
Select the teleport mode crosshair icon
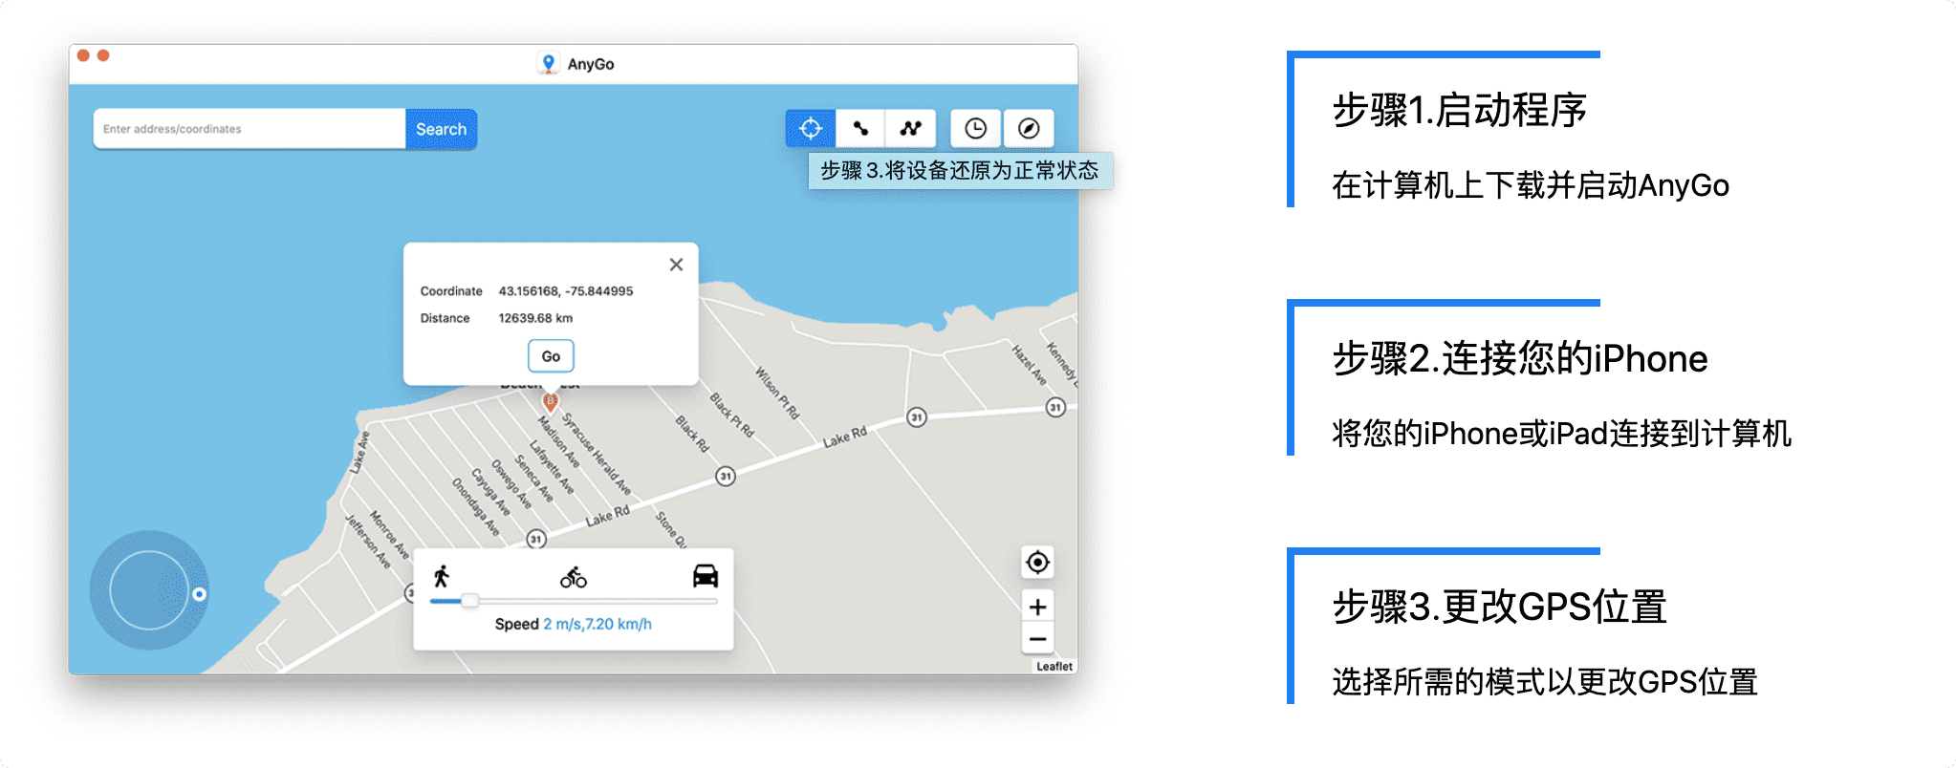pos(810,129)
